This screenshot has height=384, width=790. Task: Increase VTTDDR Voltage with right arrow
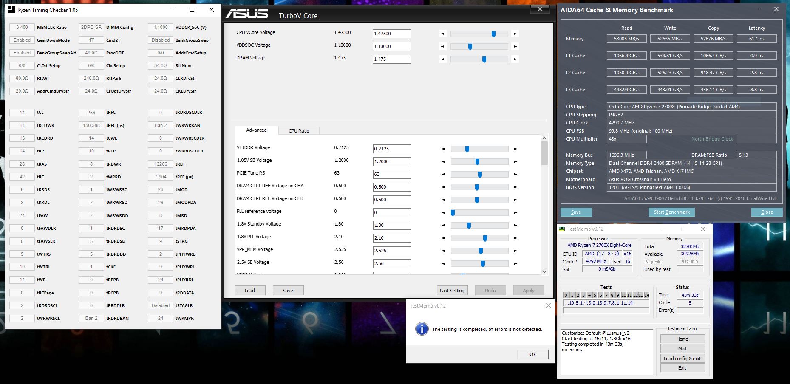coord(515,149)
